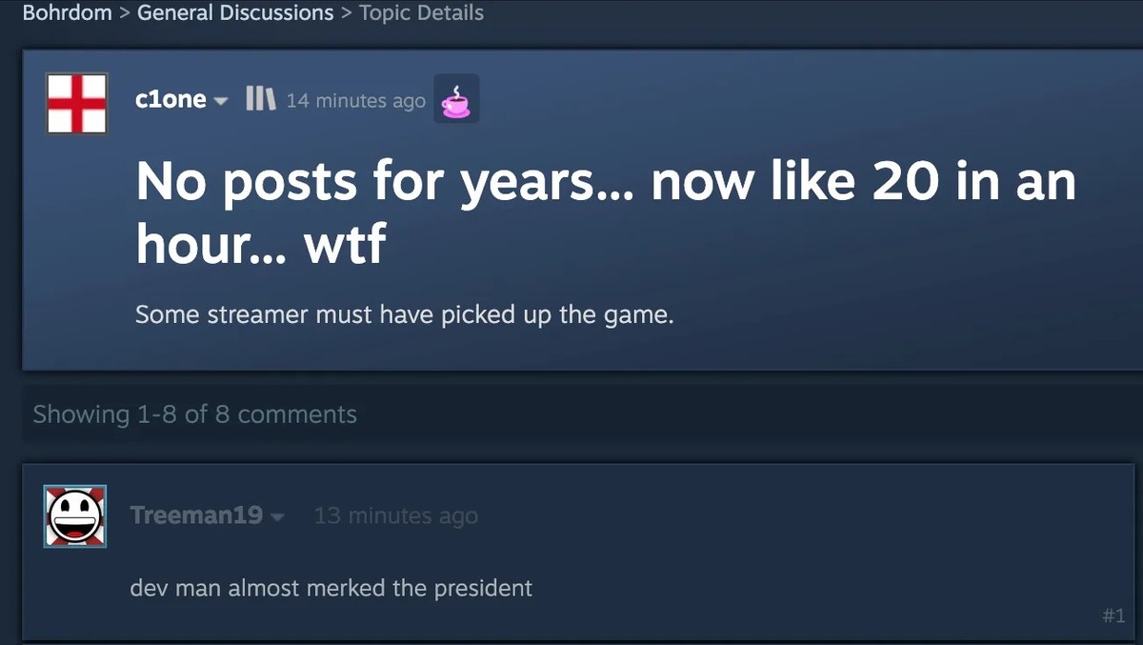Click the 14 minutes ago timestamp
Image resolution: width=1143 pixels, height=645 pixels.
tap(355, 100)
